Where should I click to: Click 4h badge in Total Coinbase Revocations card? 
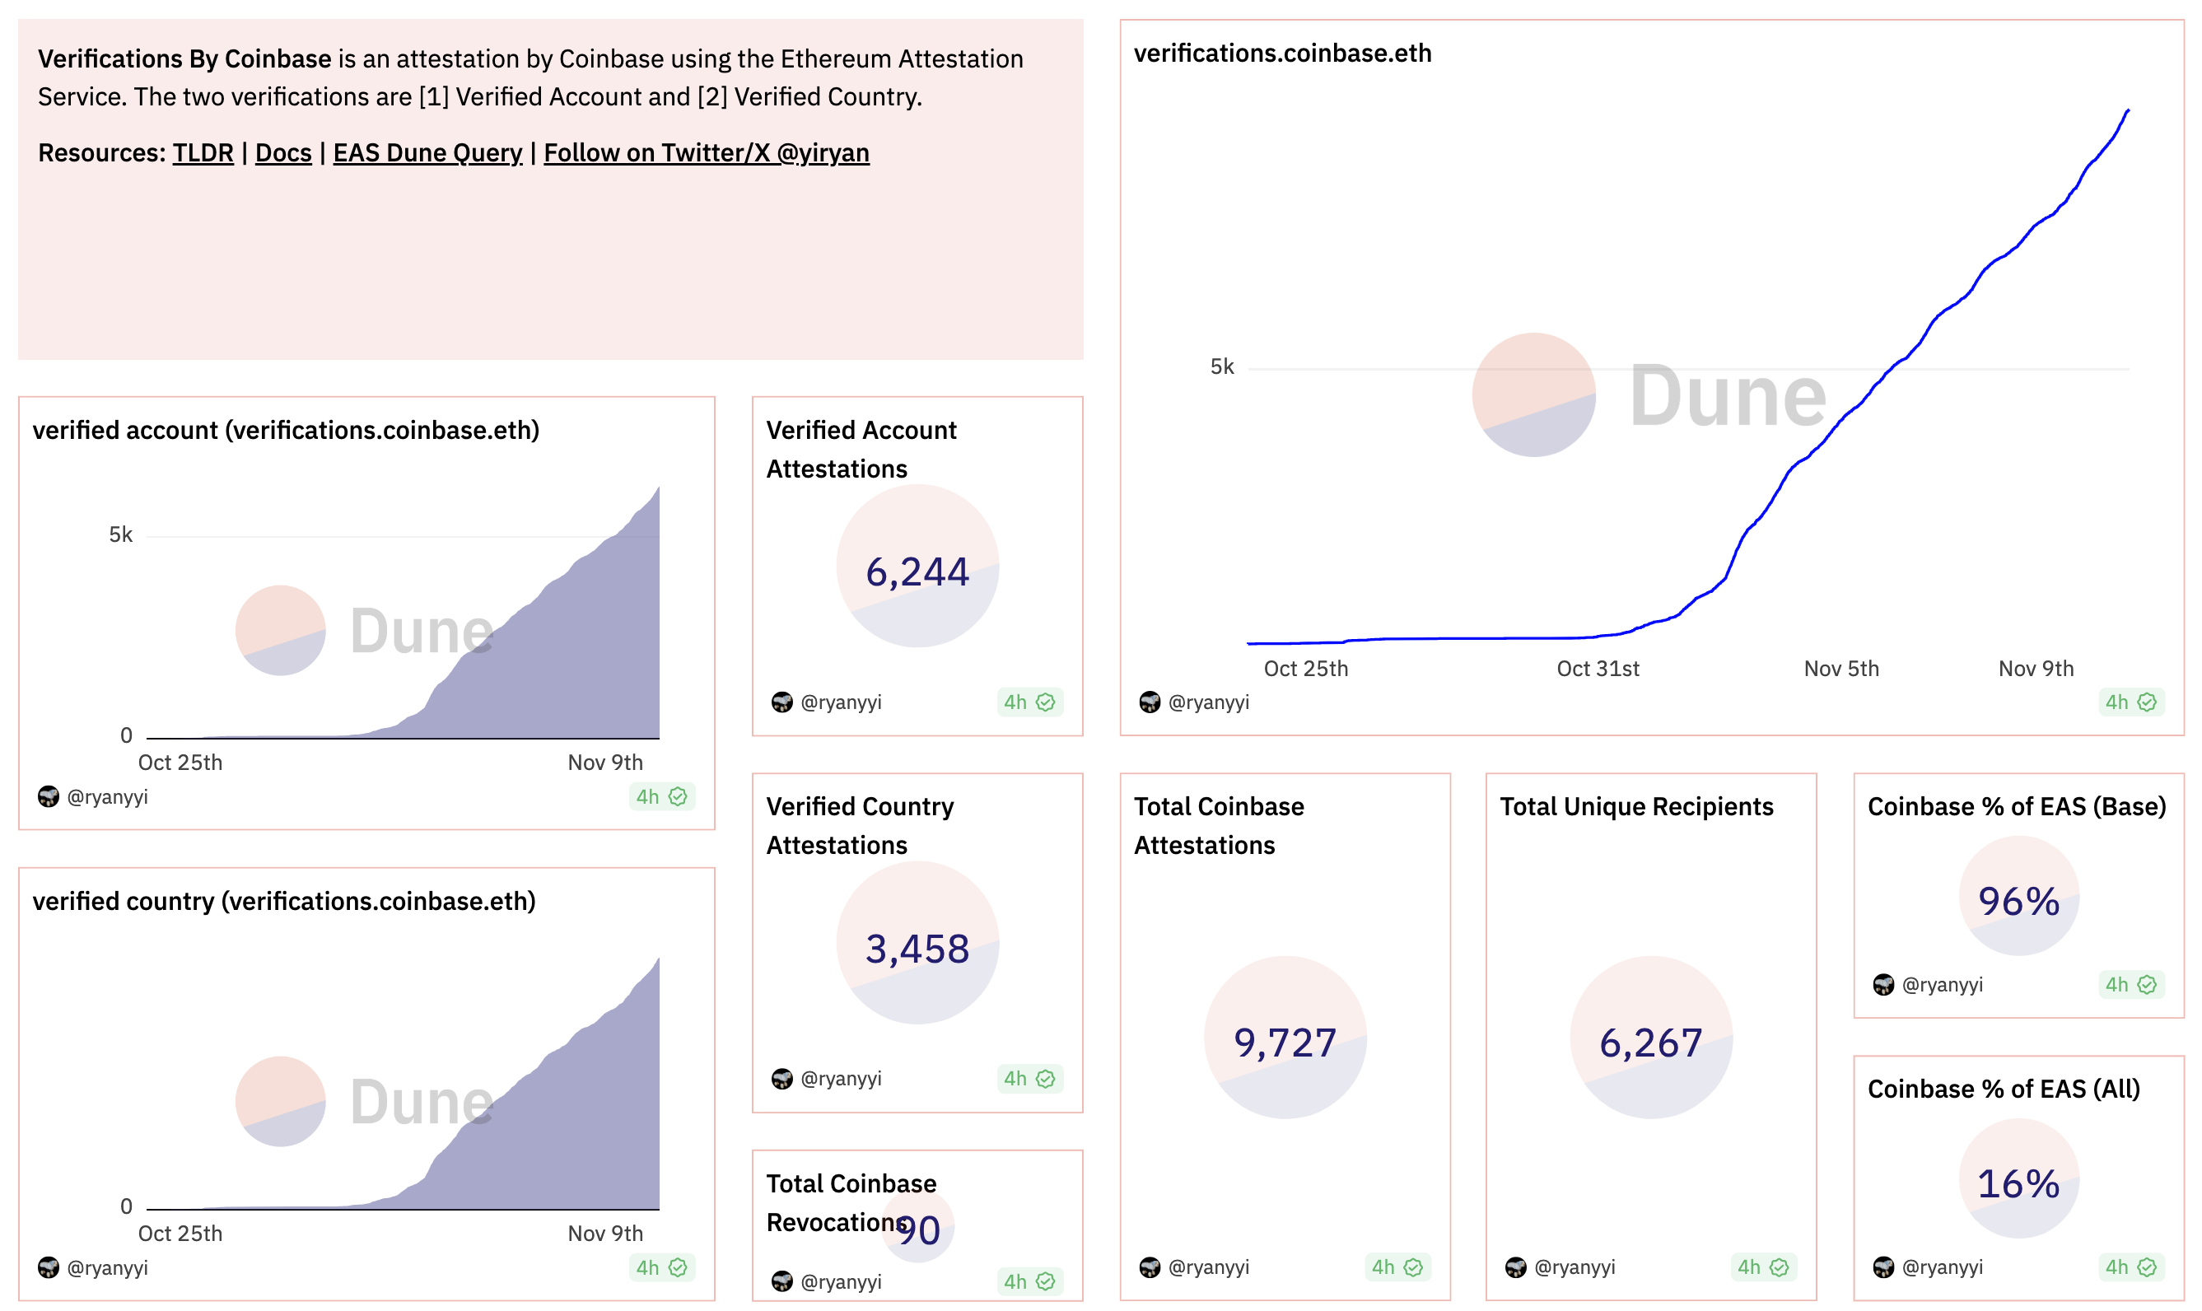click(x=1029, y=1281)
